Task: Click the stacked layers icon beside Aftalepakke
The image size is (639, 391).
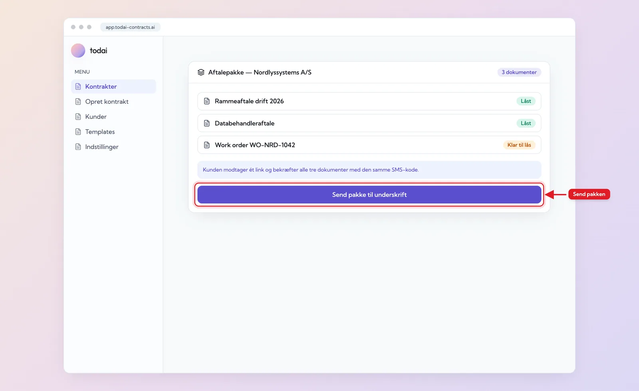Action: [x=201, y=72]
